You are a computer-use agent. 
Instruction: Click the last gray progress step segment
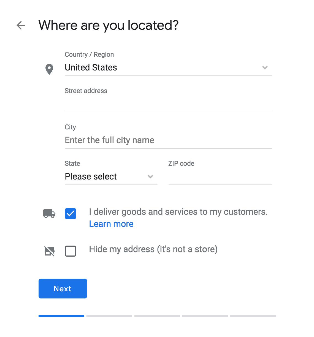(x=253, y=316)
